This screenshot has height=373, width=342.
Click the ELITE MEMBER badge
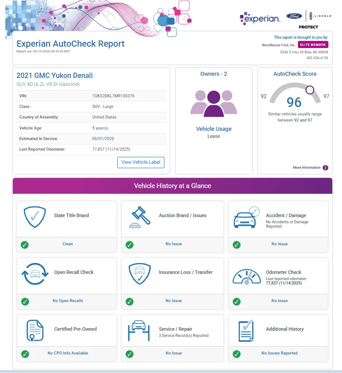coord(313,45)
